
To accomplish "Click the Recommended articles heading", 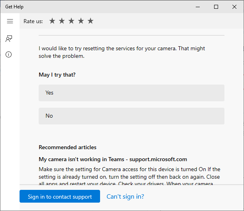I will (67, 147).
